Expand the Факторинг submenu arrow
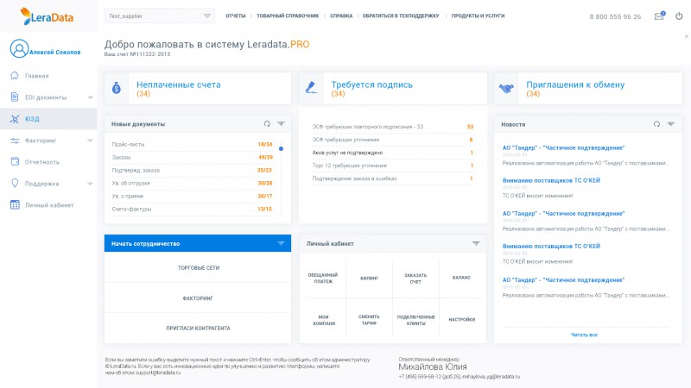This screenshot has height=388, width=691. tap(90, 141)
